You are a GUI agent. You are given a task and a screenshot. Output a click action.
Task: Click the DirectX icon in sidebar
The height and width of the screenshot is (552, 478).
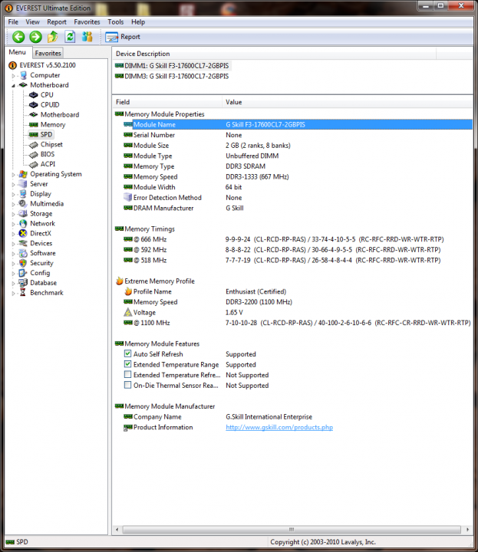click(23, 233)
